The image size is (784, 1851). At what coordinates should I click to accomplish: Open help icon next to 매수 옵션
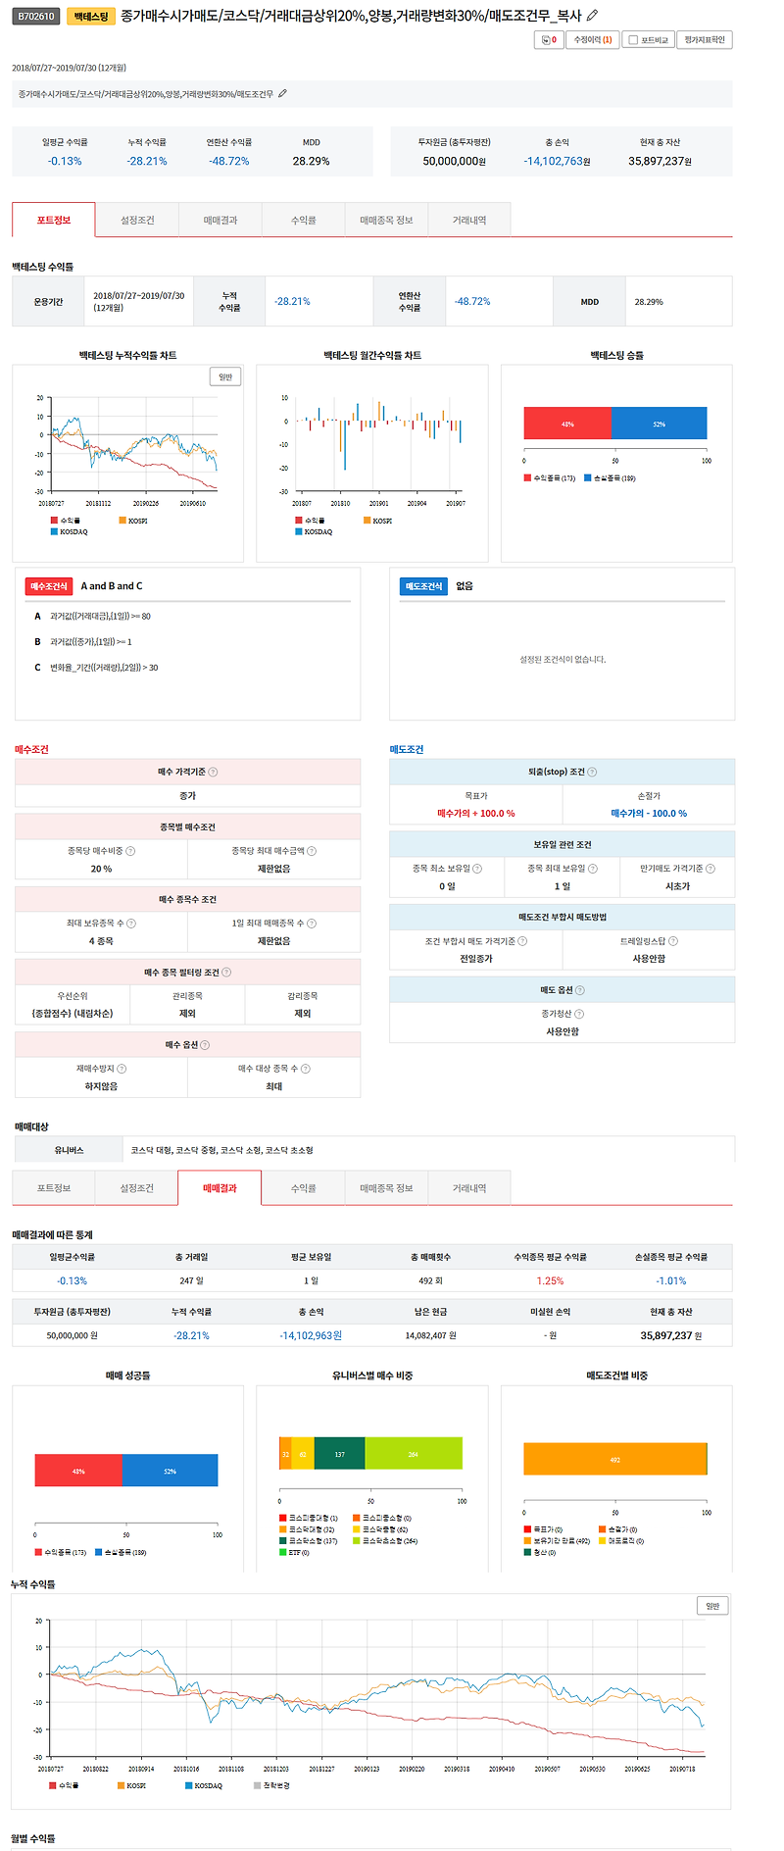pos(205,1045)
